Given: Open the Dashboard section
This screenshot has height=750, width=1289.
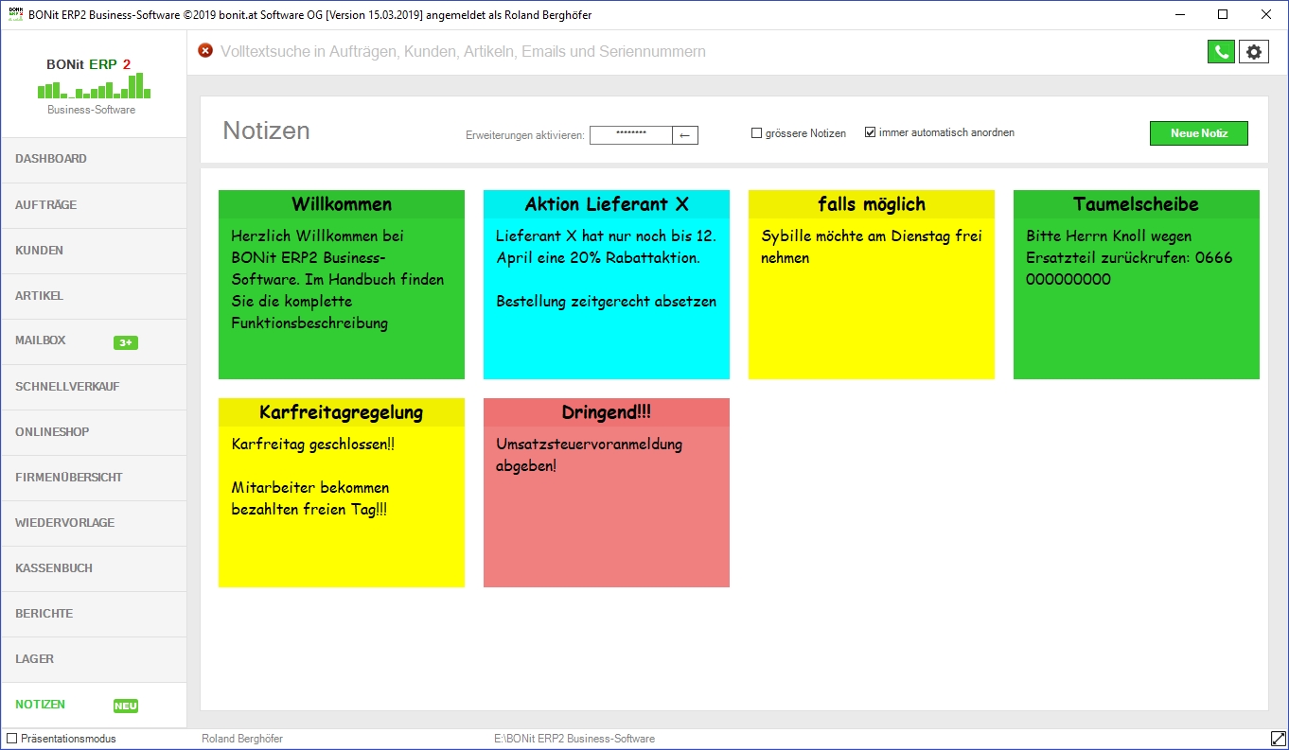Looking at the screenshot, I should click(x=94, y=160).
